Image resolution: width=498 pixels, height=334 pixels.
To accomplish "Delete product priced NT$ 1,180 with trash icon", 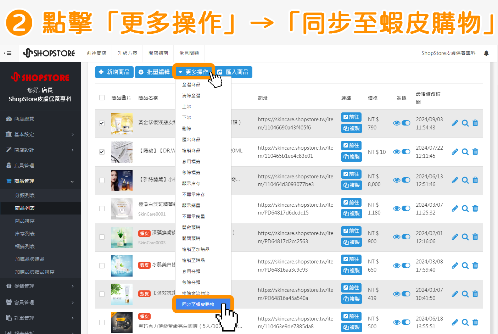I will click(475, 208).
